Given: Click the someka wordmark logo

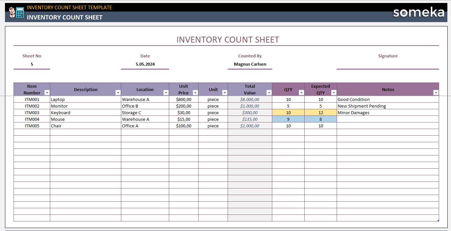Looking at the screenshot, I should tap(418, 13).
